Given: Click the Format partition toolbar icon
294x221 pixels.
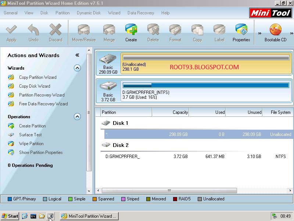Looking at the screenshot, I should [175, 30].
